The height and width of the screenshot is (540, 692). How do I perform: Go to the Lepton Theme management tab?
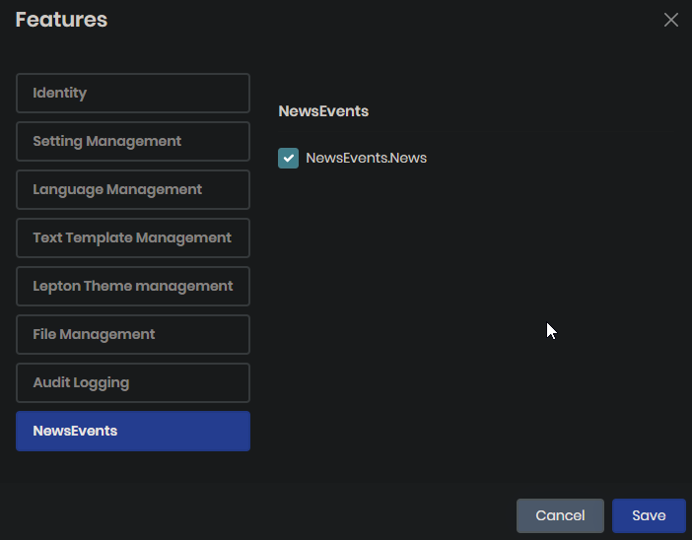(x=133, y=287)
